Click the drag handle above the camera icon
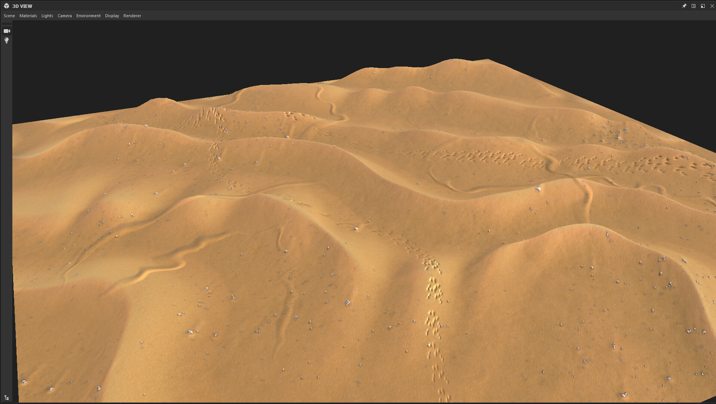The width and height of the screenshot is (716, 404). [x=6, y=23]
